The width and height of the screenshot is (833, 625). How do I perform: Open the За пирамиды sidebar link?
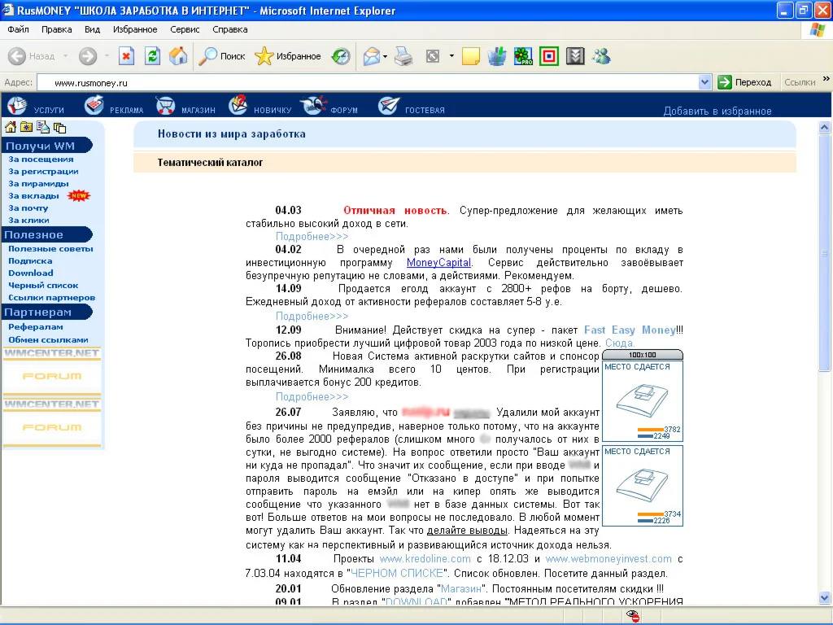38,183
